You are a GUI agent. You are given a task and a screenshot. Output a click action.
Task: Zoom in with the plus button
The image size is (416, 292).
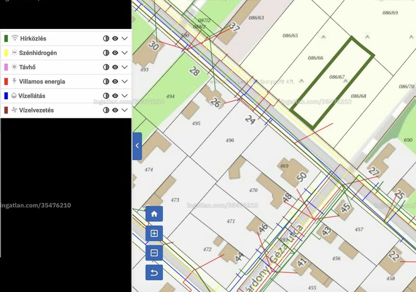(154, 233)
